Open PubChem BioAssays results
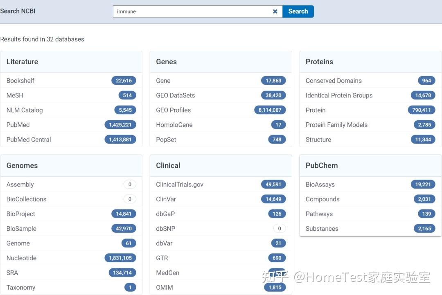The width and height of the screenshot is (442, 295). 320,185
